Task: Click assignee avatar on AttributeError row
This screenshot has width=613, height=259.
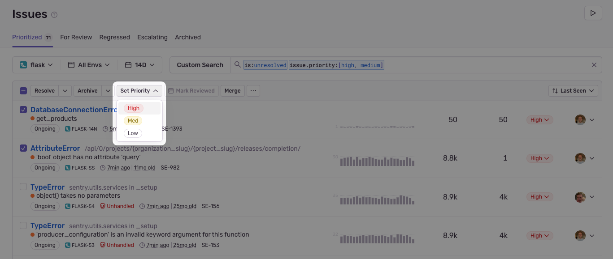Action: 580,158
